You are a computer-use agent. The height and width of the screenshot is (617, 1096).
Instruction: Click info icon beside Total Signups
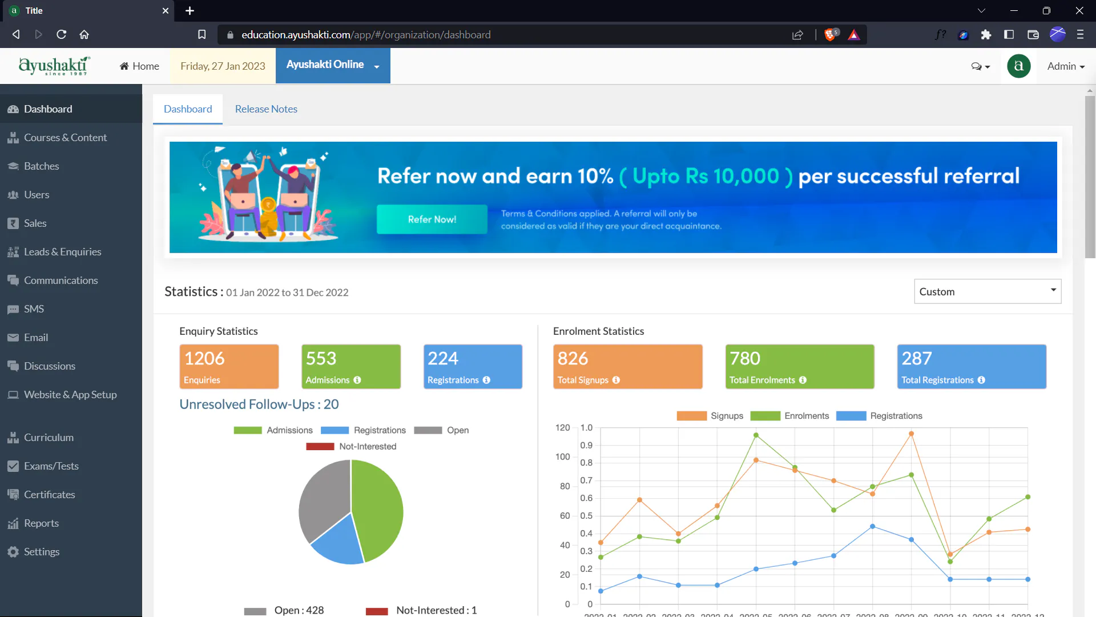click(x=616, y=380)
